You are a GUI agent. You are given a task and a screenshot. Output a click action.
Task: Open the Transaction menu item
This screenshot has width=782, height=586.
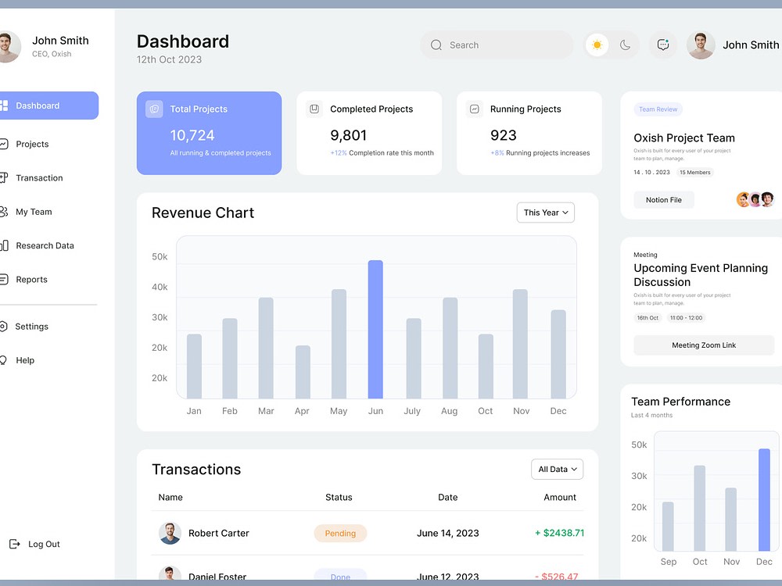pos(39,178)
